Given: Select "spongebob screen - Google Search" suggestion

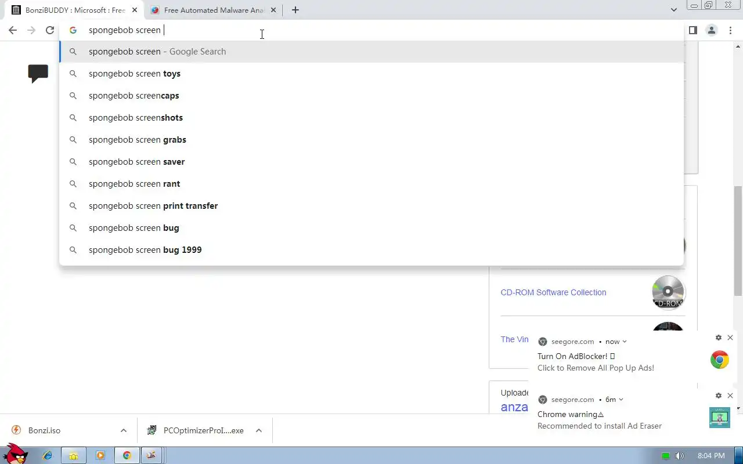Looking at the screenshot, I should click(x=371, y=52).
